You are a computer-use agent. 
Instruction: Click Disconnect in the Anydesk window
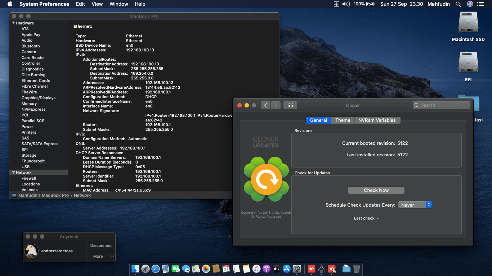[101, 245]
